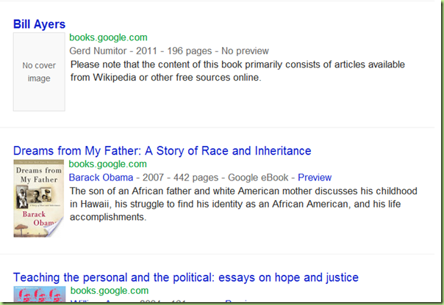Open 'Teaching the personal and the political' link
The width and height of the screenshot is (444, 305).
[185, 278]
